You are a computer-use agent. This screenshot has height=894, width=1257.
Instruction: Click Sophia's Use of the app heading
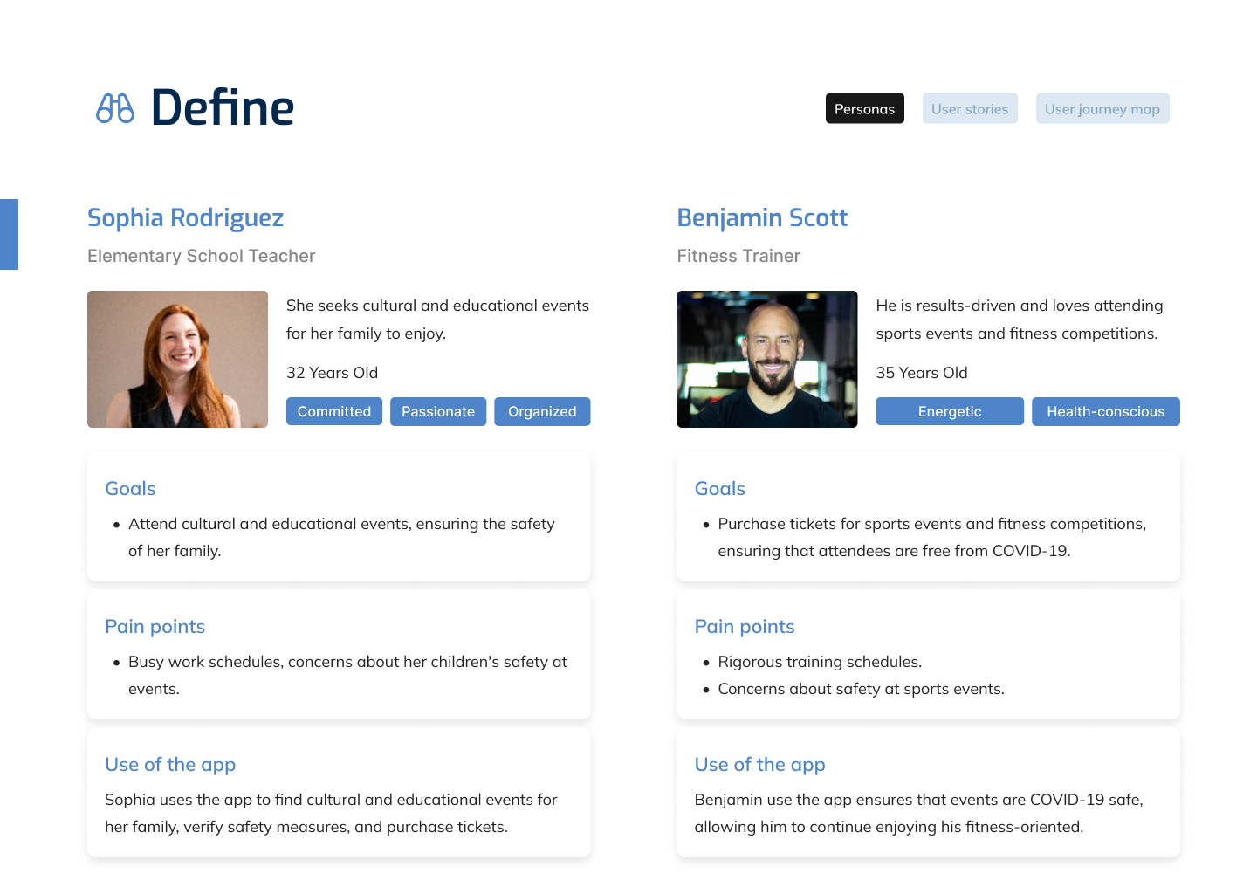coord(170,765)
